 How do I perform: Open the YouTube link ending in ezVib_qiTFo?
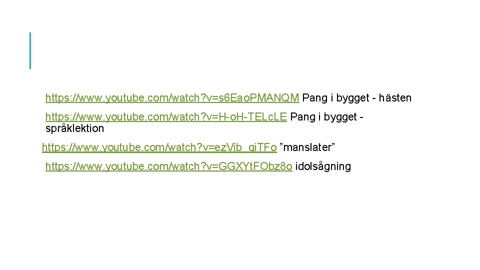pos(159,147)
